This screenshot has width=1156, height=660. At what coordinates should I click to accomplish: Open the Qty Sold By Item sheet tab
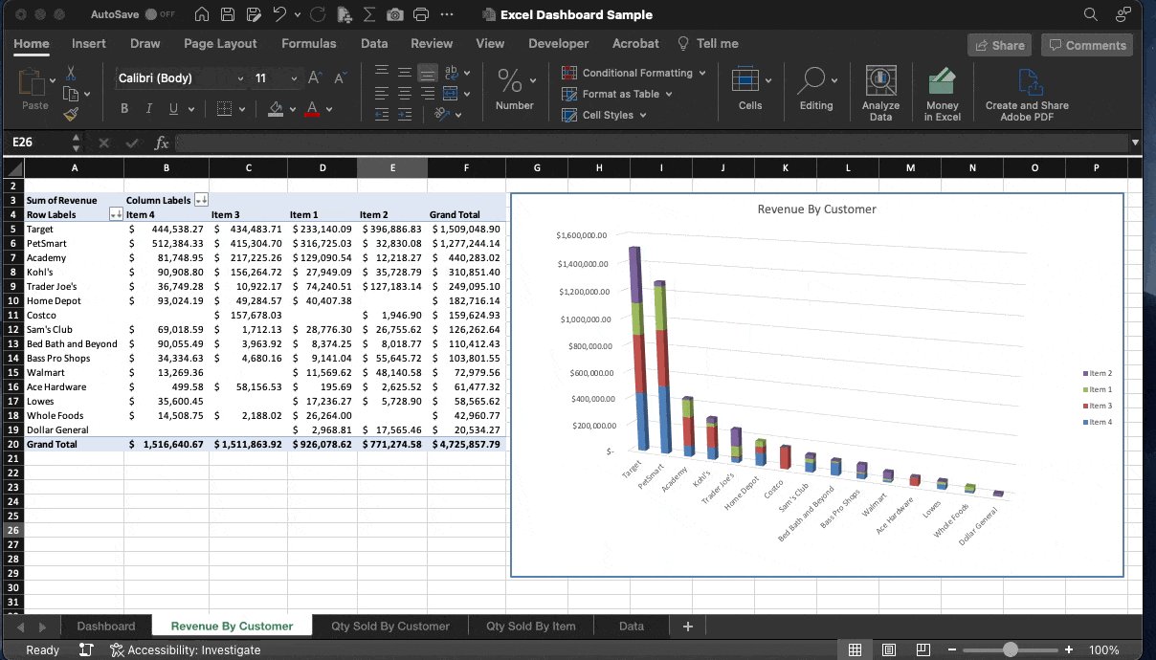pyautogui.click(x=530, y=626)
